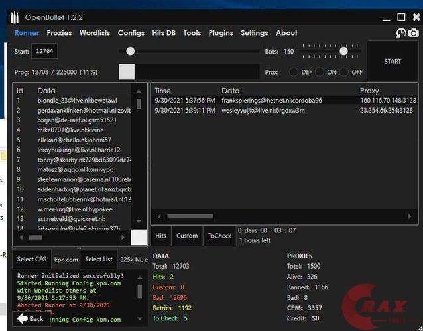Click the 'Banned: 1166' proxies statistic
This screenshot has height=331, width=423.
pos(308,287)
